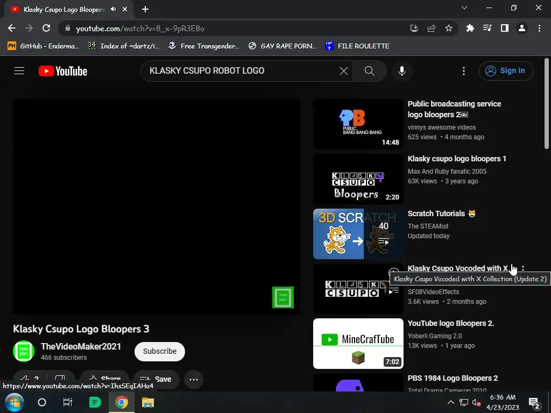
Task: Click the forward navigation arrow
Action: (x=29, y=28)
